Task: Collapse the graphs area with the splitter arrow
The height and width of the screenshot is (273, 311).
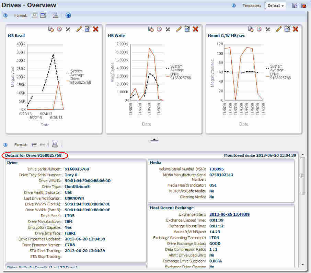Action: (154, 139)
